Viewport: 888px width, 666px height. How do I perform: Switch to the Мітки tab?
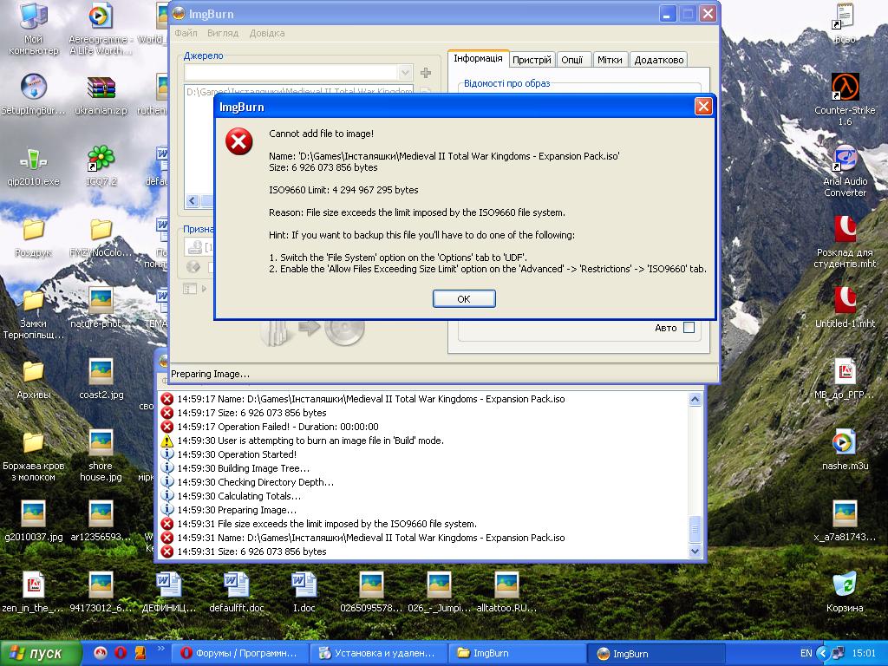click(610, 60)
